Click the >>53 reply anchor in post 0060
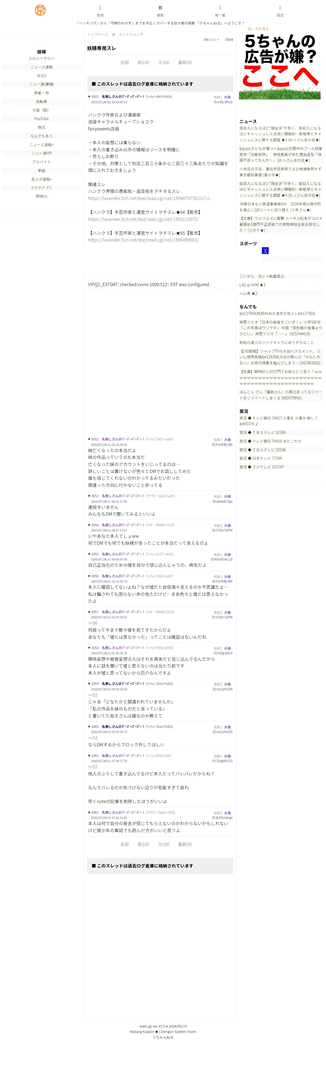 93,738
